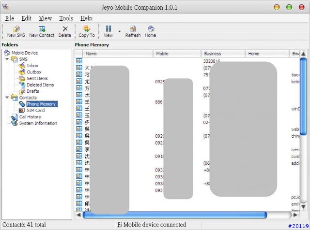Screen dimensions: 310x230
Task: Collapse the SMS folder tree node
Action: coord(7,59)
